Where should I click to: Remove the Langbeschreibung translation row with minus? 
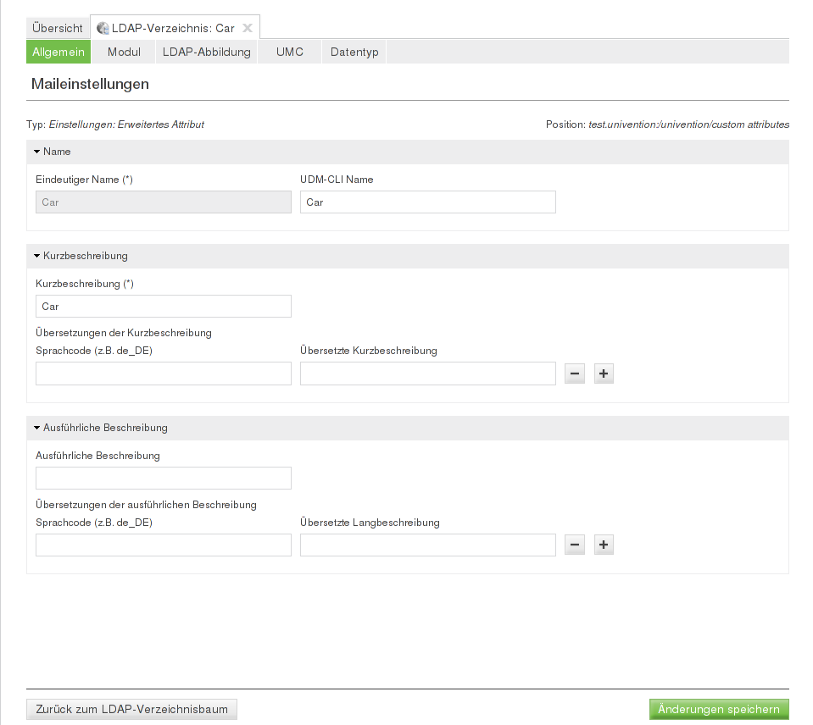tap(575, 545)
